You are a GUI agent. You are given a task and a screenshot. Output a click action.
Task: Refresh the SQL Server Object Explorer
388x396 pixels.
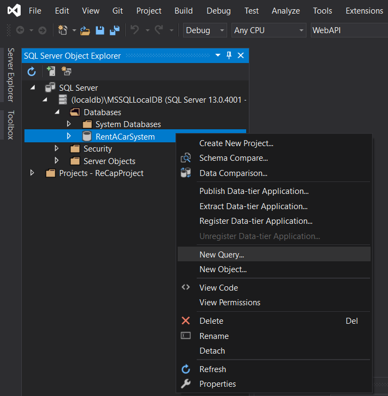[32, 71]
